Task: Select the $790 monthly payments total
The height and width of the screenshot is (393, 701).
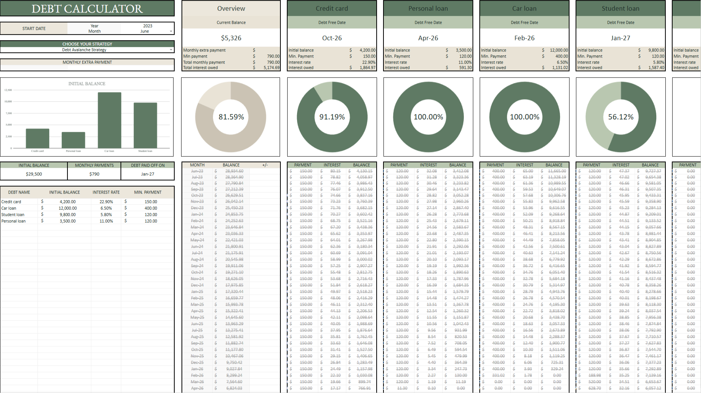Action: pyautogui.click(x=94, y=174)
